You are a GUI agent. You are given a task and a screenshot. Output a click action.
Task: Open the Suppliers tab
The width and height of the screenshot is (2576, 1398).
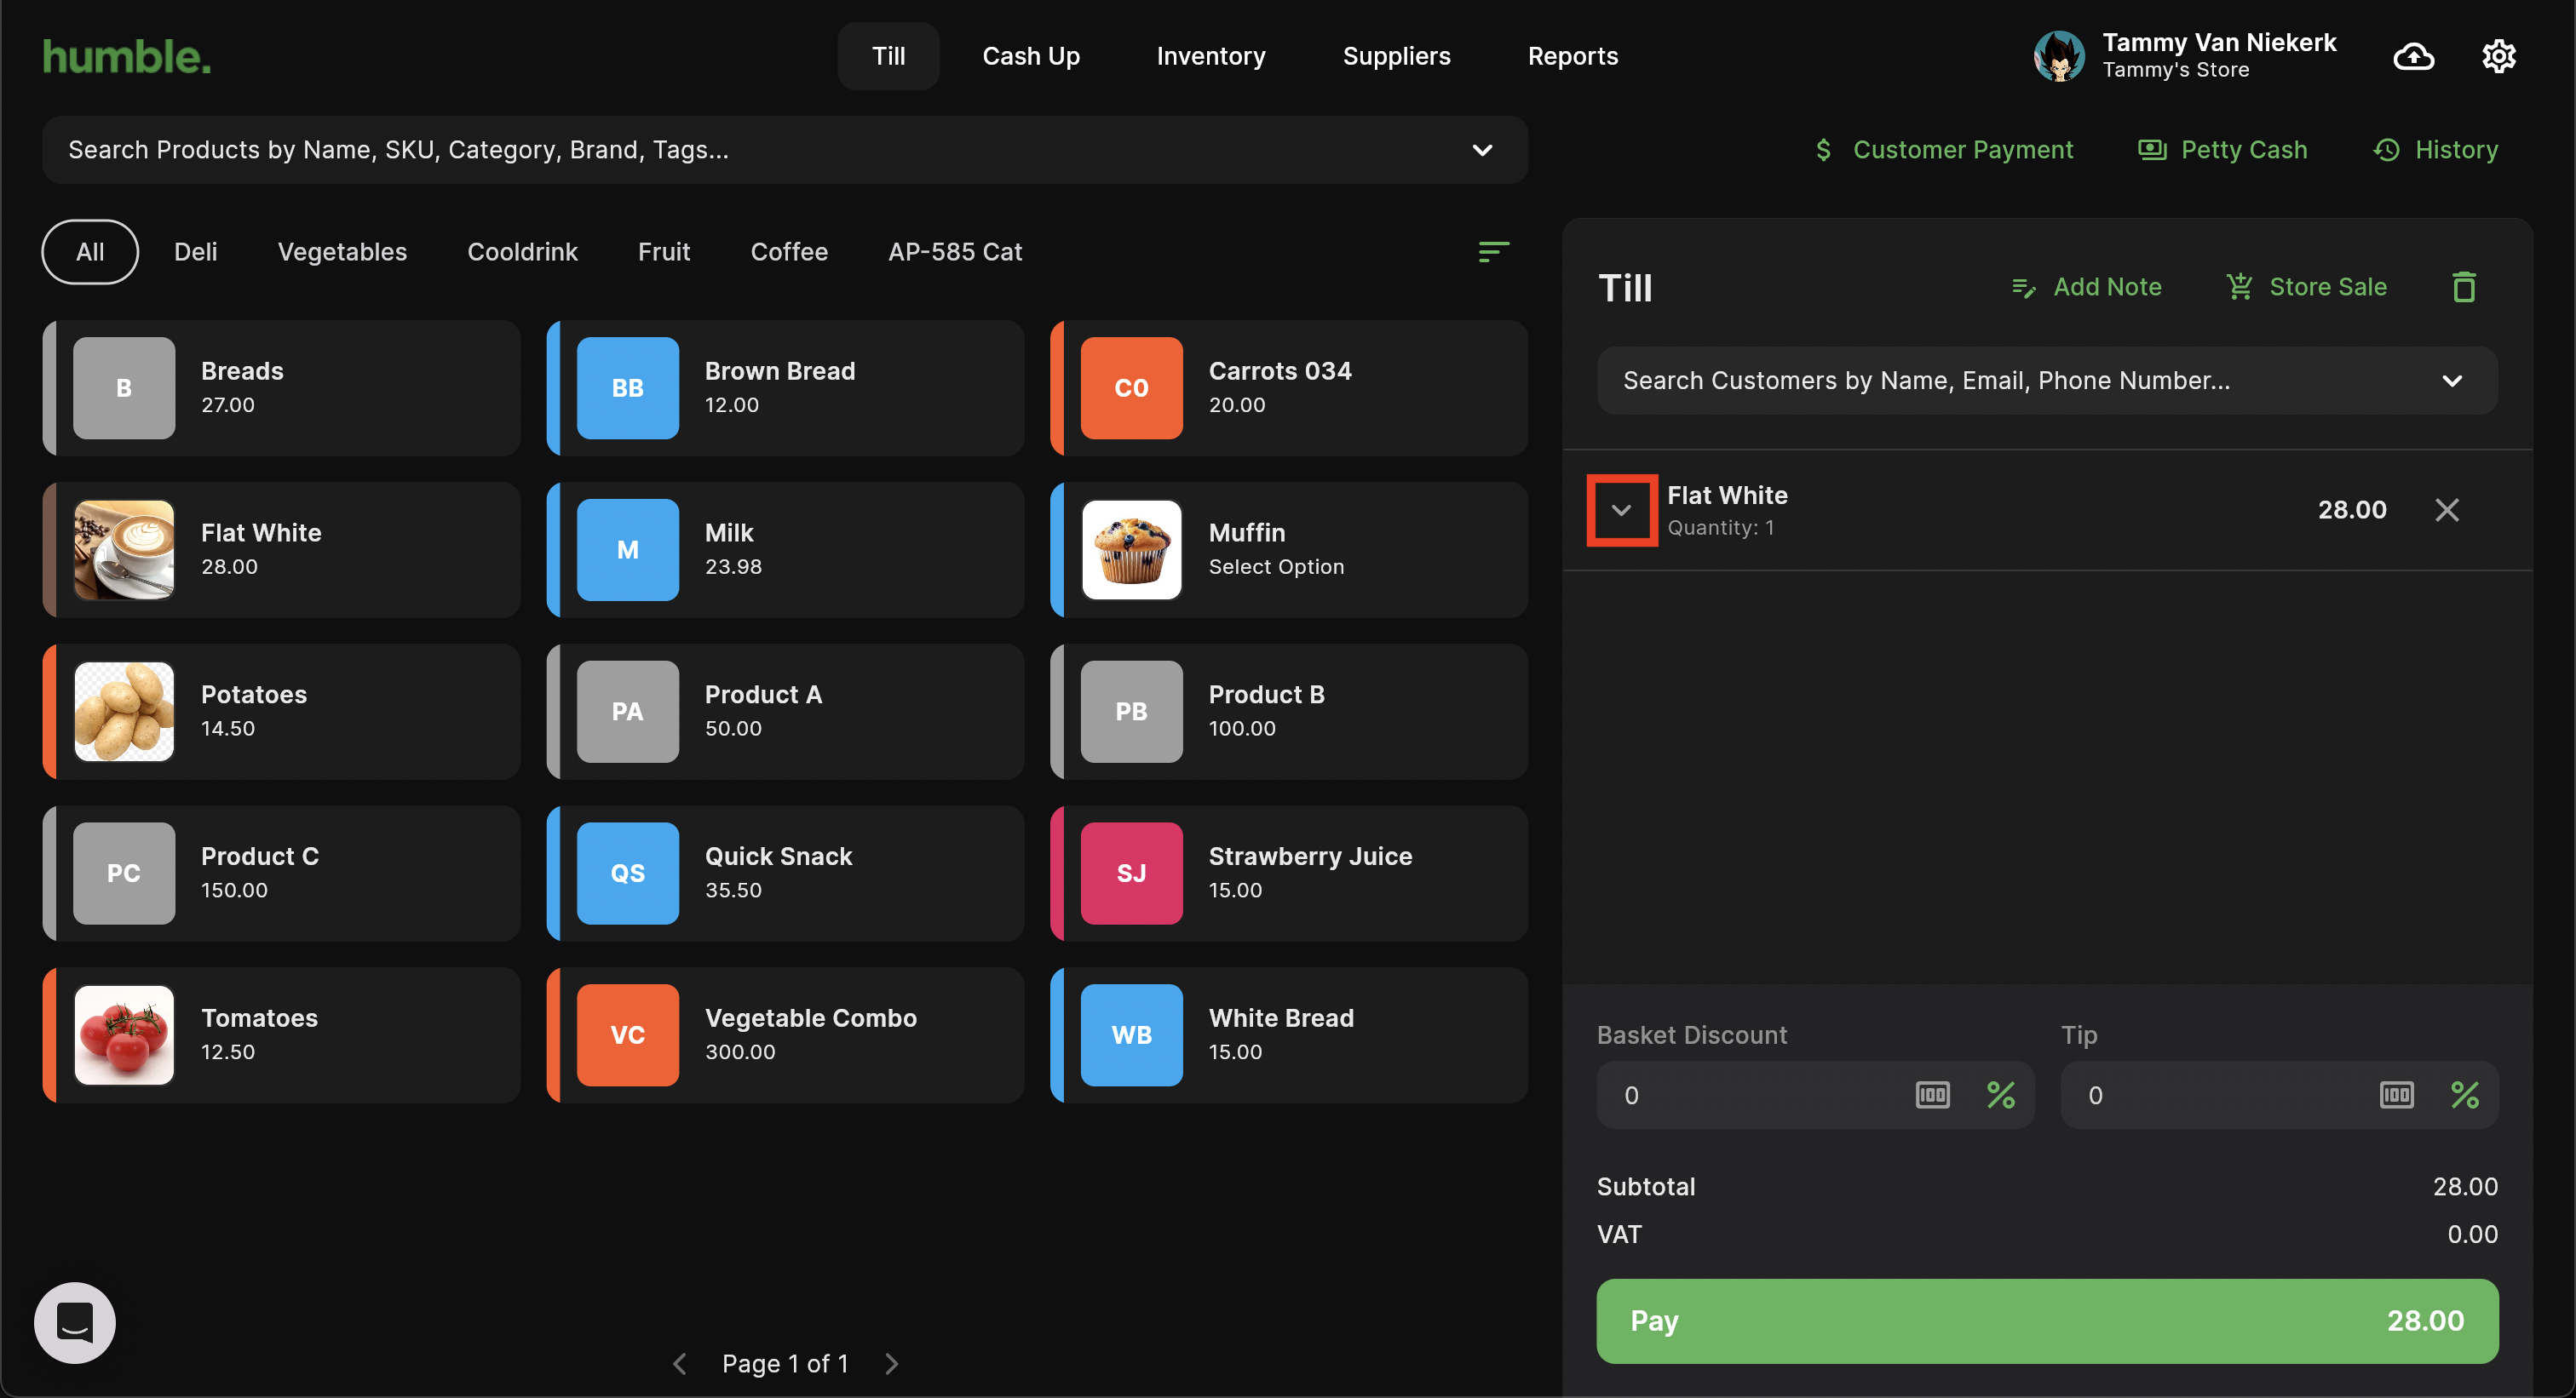(x=1396, y=56)
